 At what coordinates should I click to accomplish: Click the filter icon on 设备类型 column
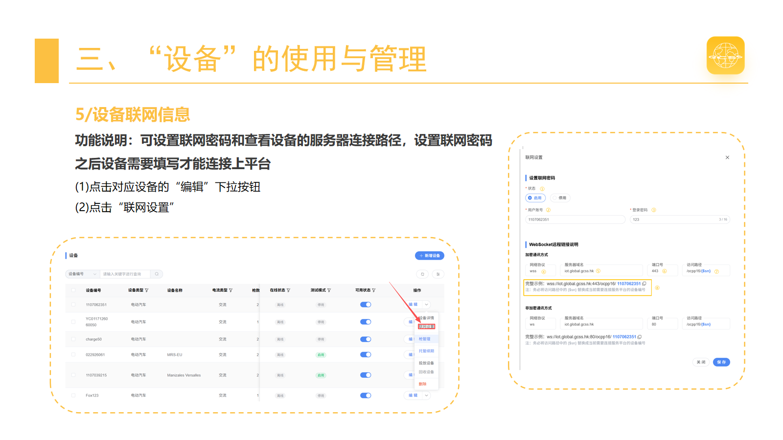pos(146,290)
